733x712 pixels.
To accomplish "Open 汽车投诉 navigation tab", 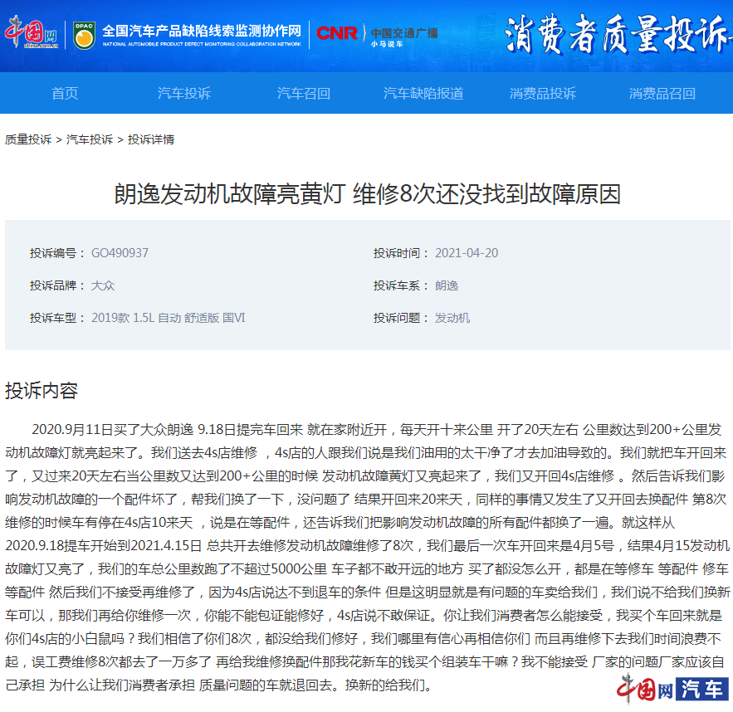I will tap(184, 94).
